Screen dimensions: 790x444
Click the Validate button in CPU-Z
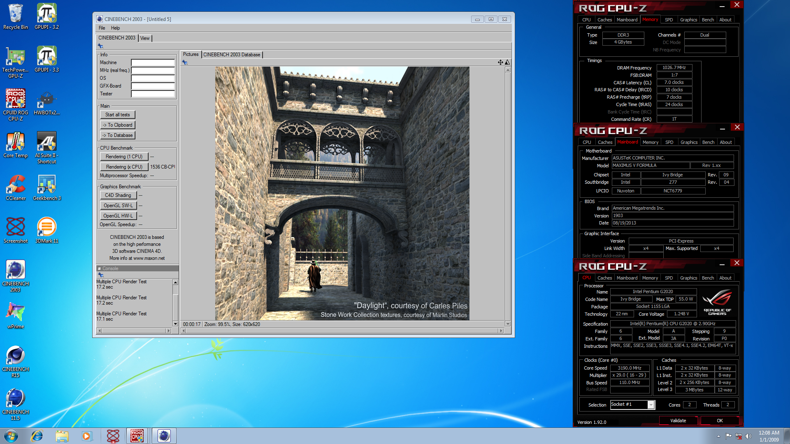pyautogui.click(x=678, y=421)
